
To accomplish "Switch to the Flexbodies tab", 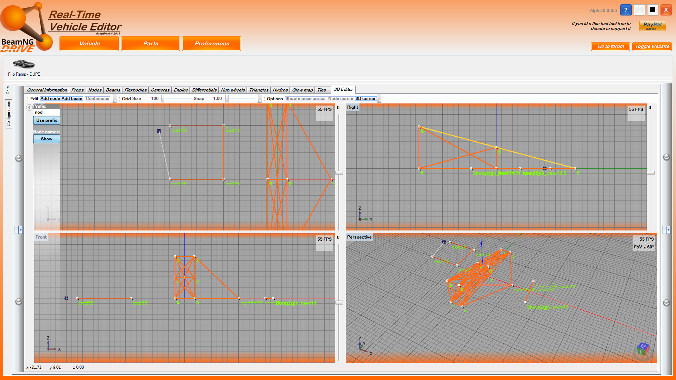I will (x=135, y=90).
